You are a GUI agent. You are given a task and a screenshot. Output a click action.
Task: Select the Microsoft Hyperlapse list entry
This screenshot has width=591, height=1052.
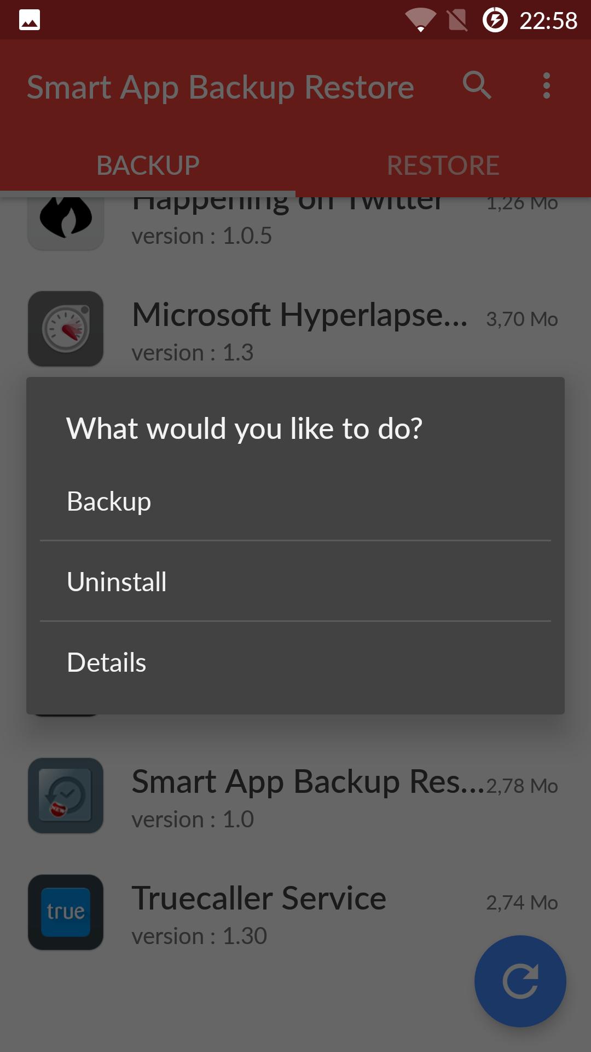[x=296, y=329]
